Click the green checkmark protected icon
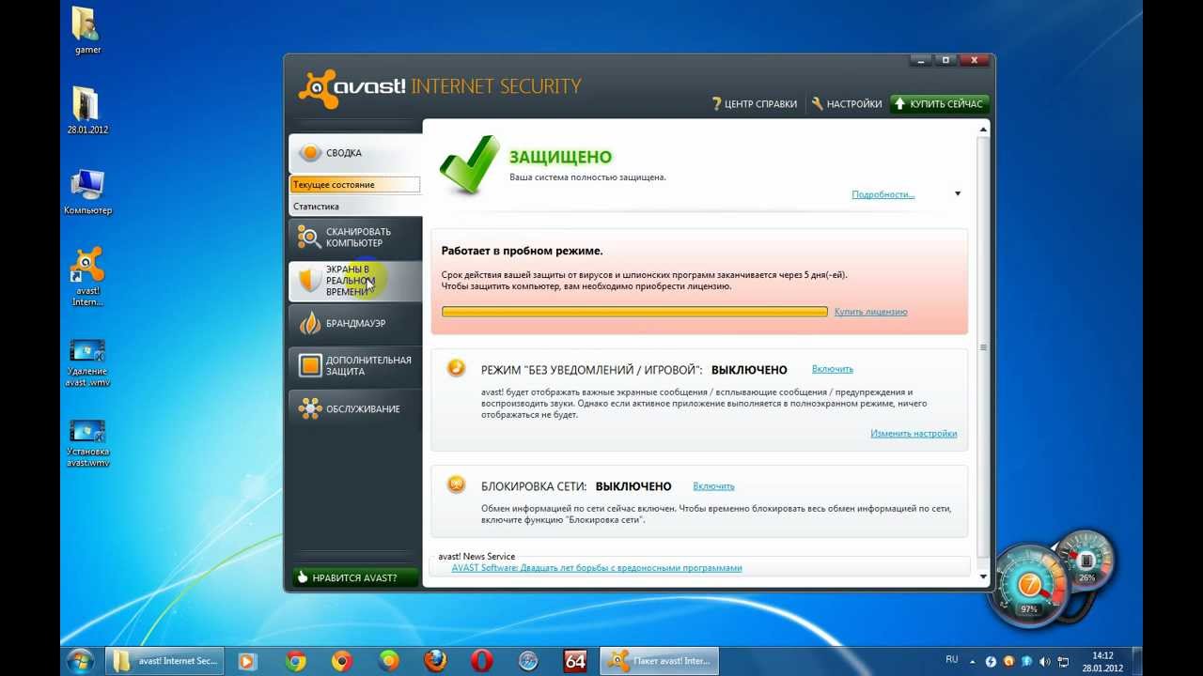The width and height of the screenshot is (1203, 676). [x=469, y=164]
